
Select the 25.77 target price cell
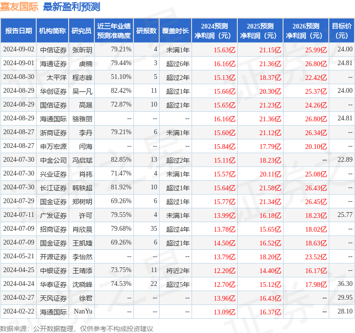click(342, 215)
